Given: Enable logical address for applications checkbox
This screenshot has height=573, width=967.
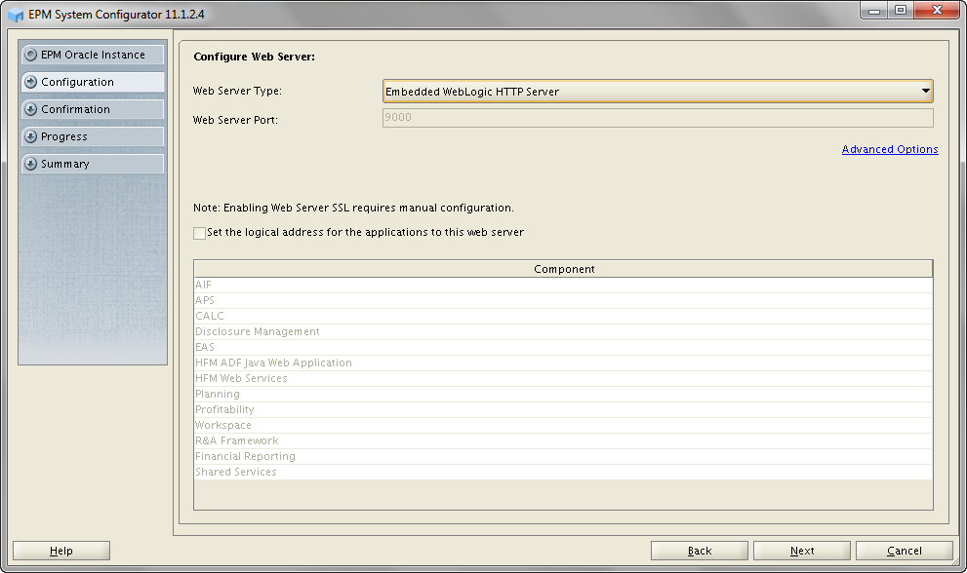Looking at the screenshot, I should click(199, 233).
